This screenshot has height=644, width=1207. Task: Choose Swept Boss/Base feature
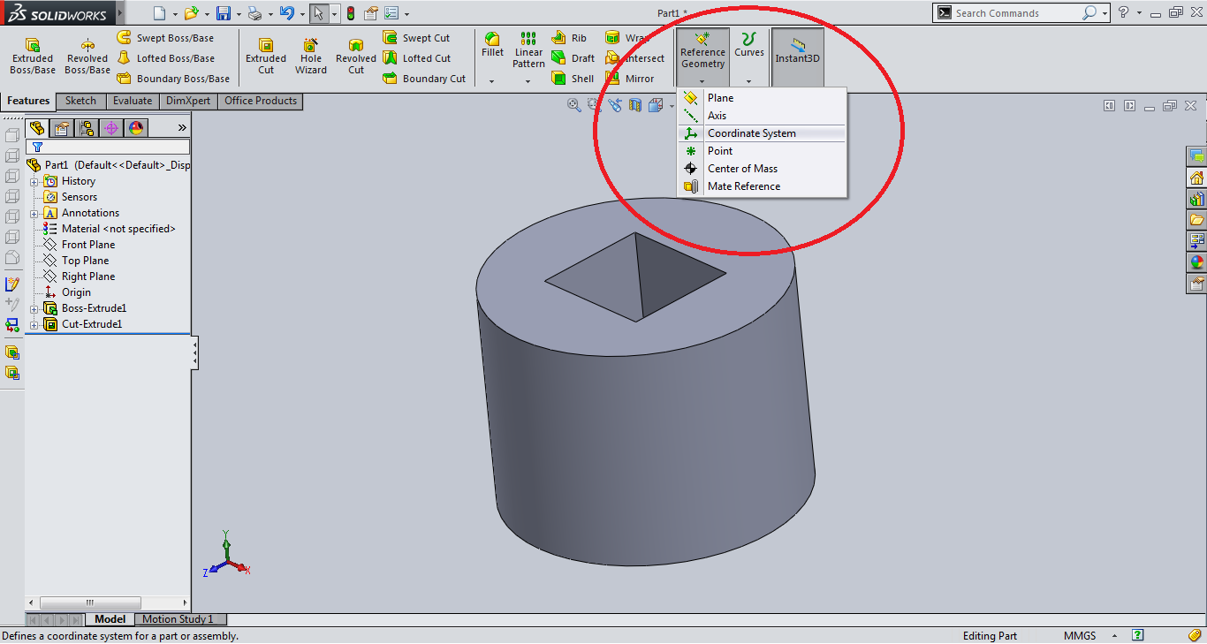166,38
